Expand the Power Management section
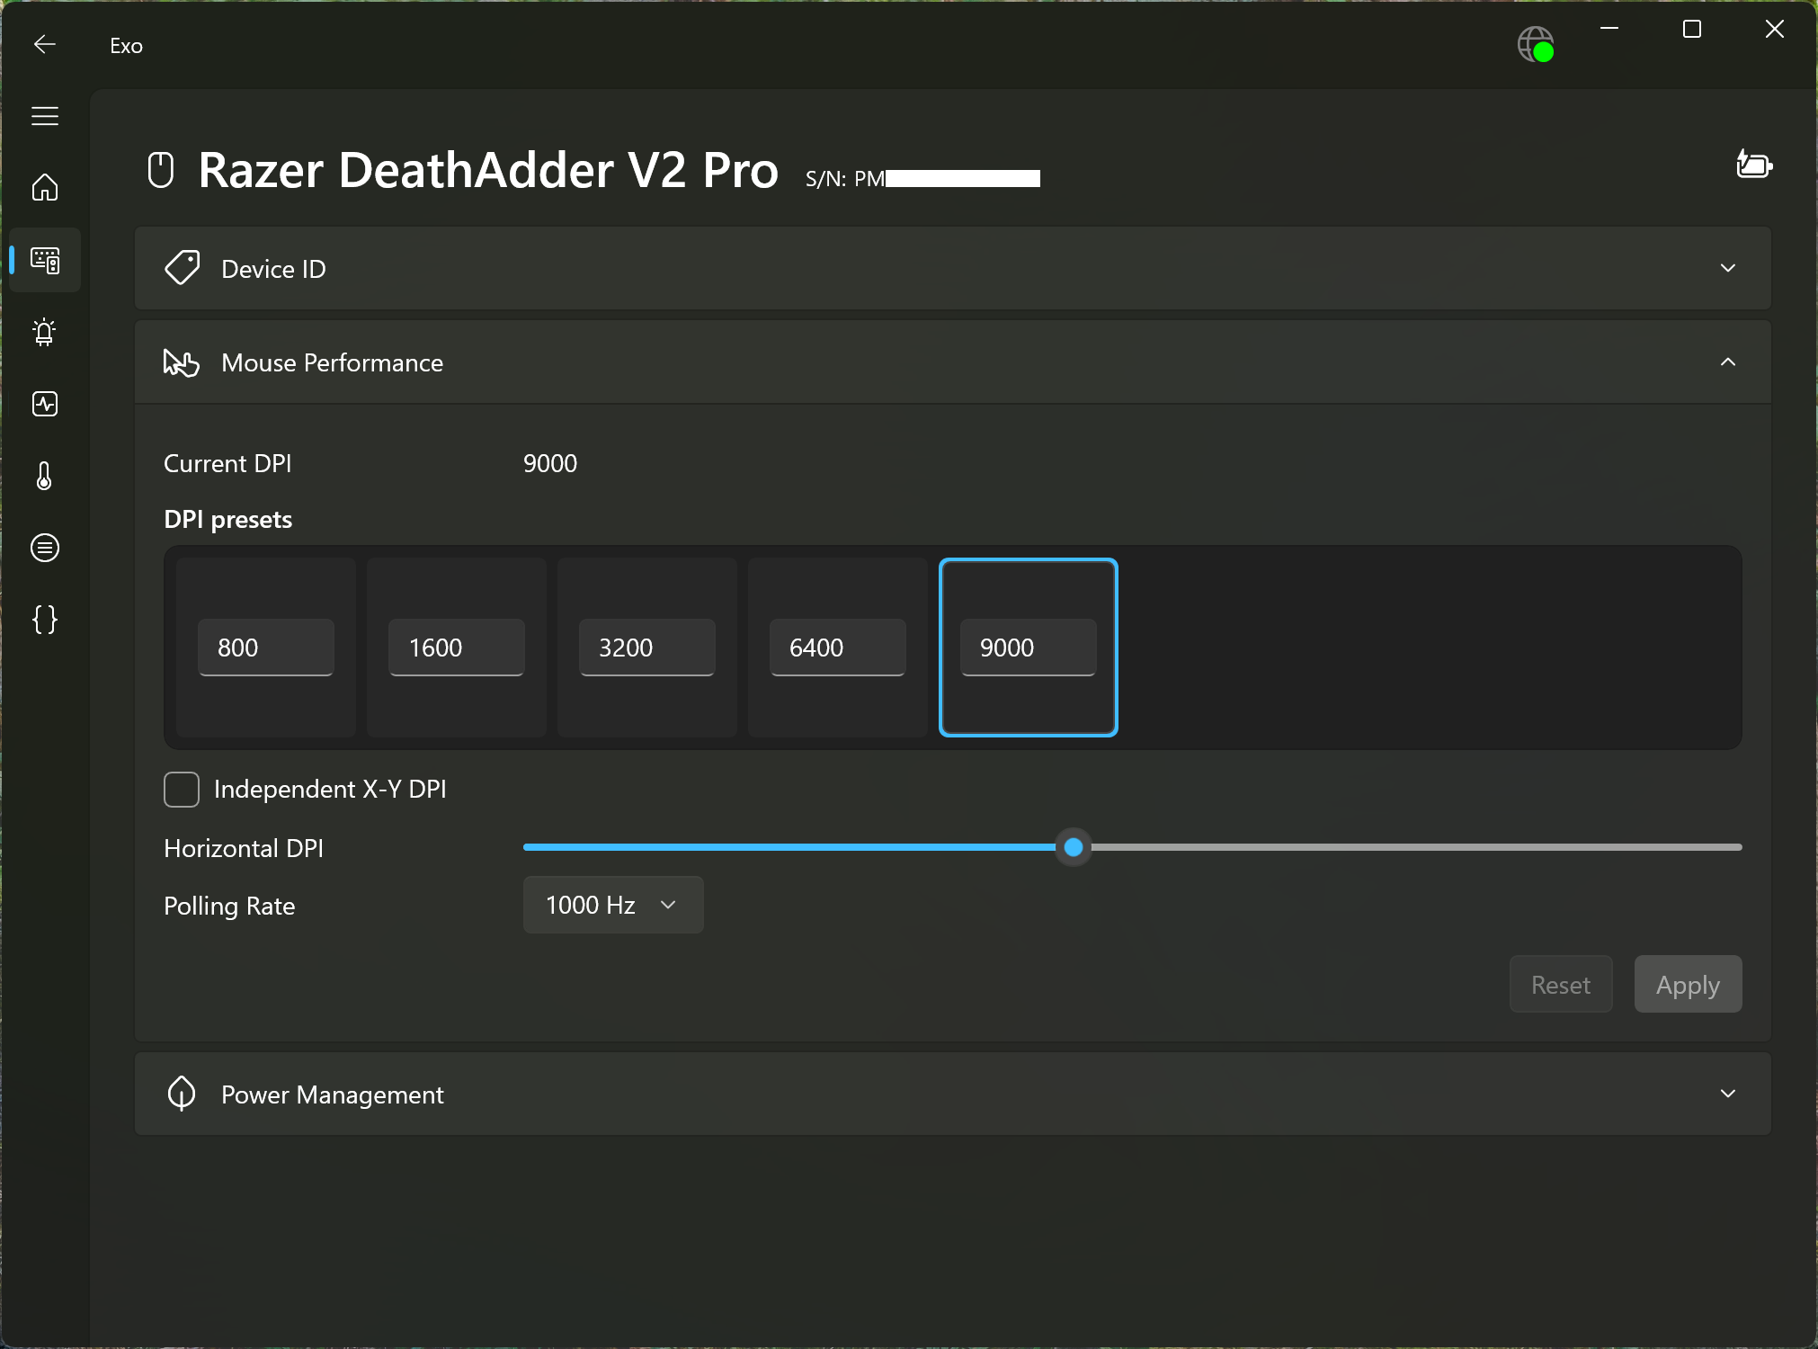 click(x=1727, y=1094)
